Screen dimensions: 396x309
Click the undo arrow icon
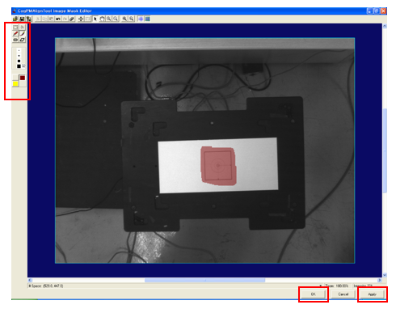(x=58, y=19)
